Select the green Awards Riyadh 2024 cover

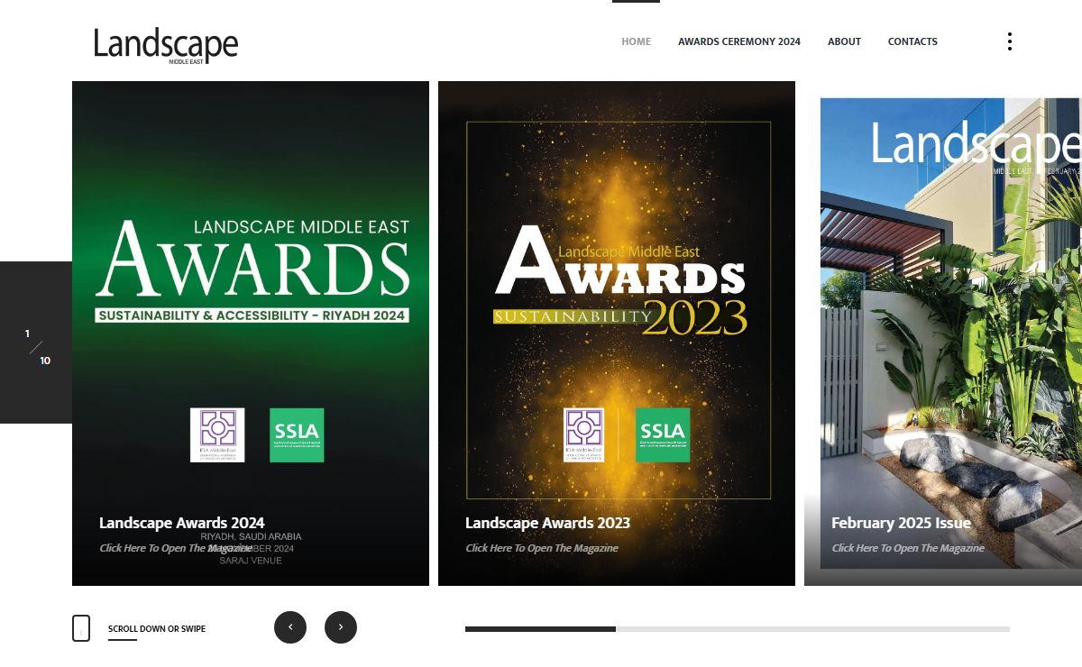point(251,333)
